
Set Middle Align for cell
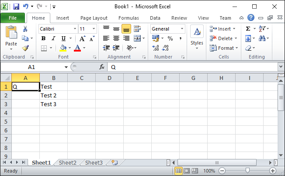(116, 29)
